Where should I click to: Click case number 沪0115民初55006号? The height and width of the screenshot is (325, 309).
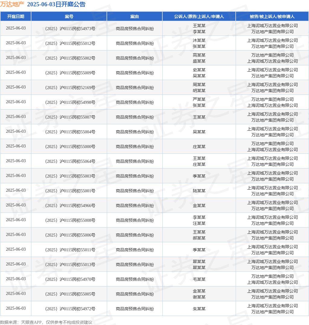pos(70,235)
